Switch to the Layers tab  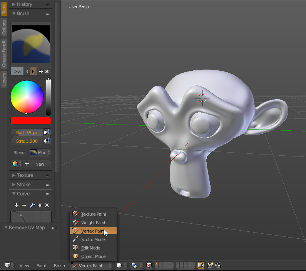point(4,80)
